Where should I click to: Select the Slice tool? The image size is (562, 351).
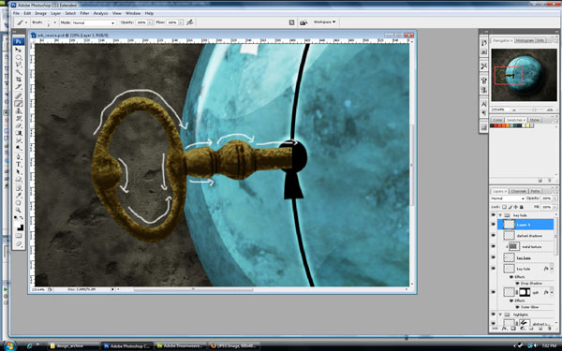pos(19,87)
